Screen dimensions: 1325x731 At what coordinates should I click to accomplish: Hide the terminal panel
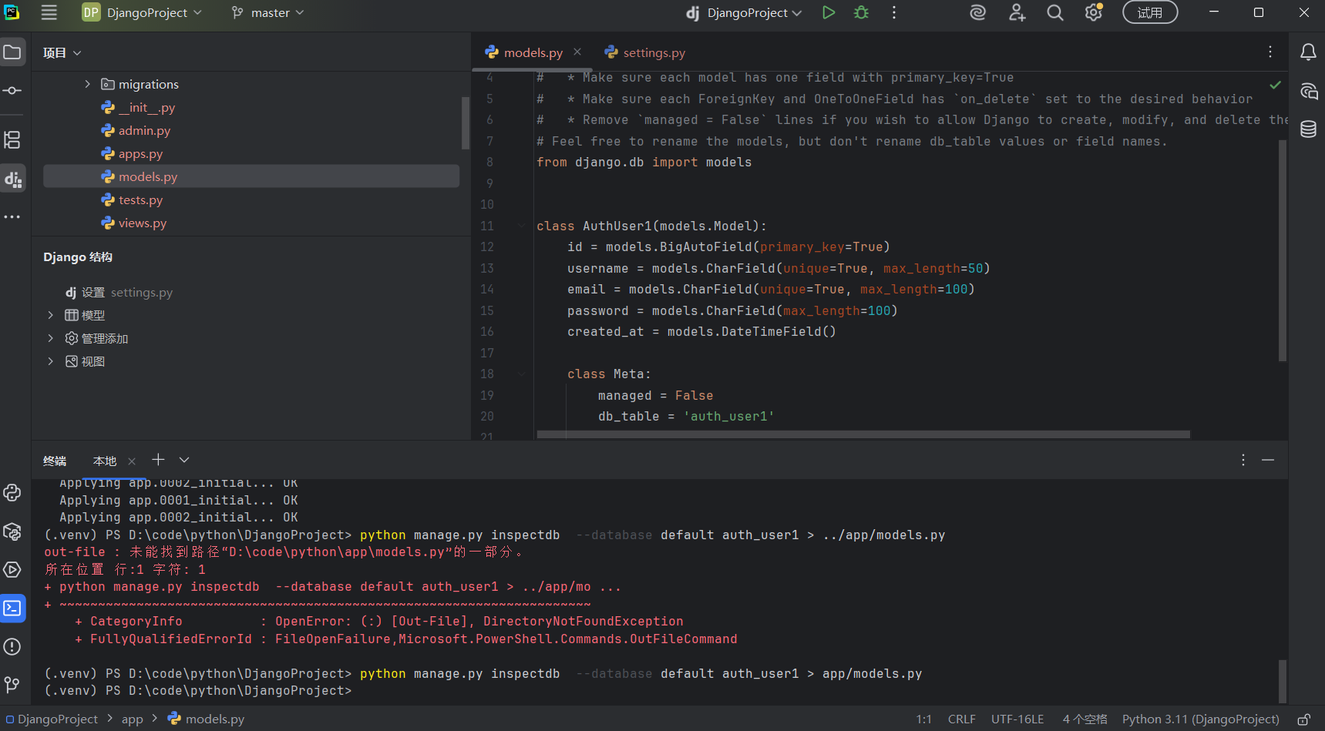click(1268, 460)
